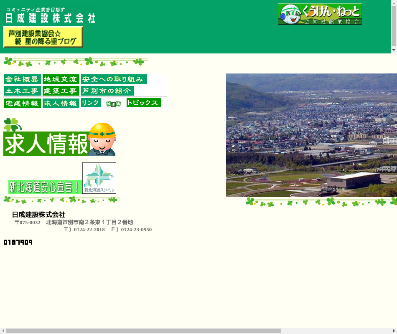Open the 会社概要 menu button
The image size is (397, 334).
point(23,79)
